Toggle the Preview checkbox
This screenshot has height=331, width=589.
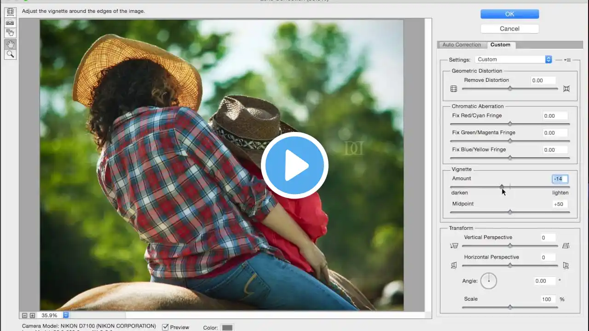pyautogui.click(x=165, y=327)
